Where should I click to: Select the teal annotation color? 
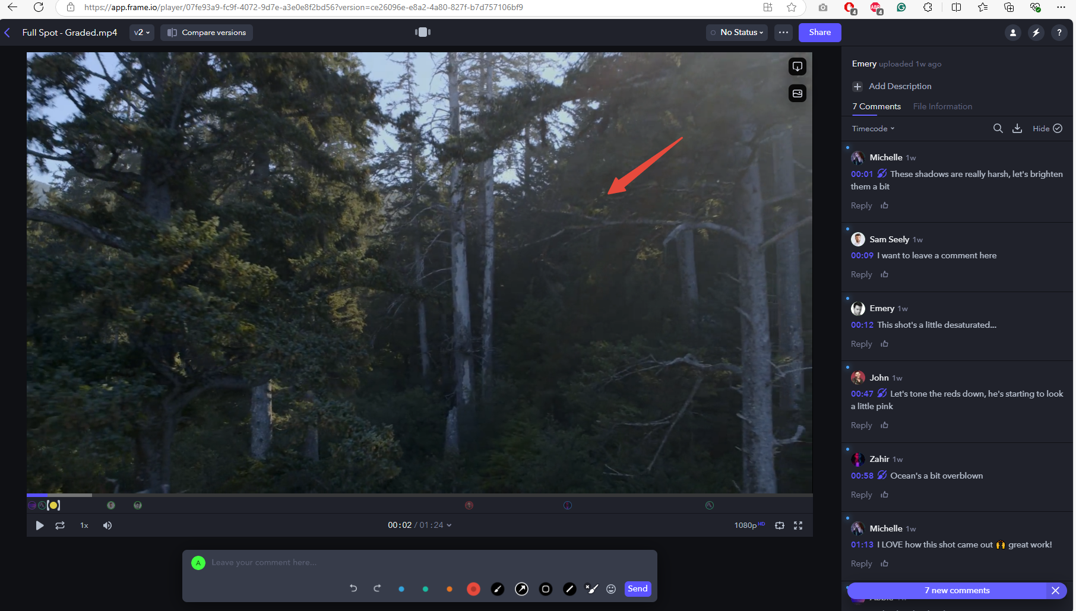click(x=425, y=589)
